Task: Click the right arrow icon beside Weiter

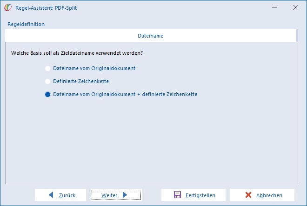Action: click(125, 195)
